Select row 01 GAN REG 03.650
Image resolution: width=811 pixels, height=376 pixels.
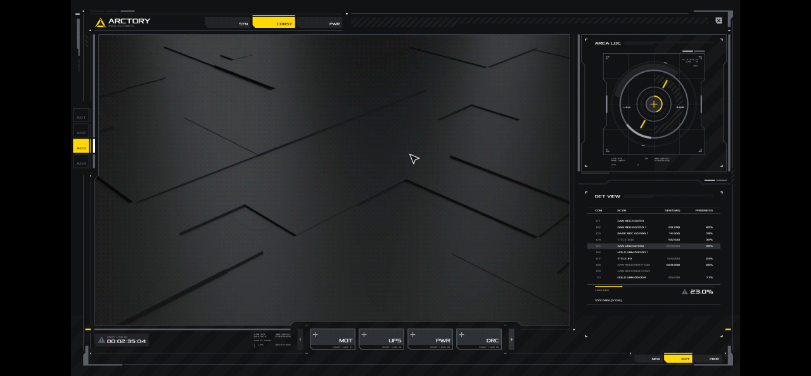tap(654, 221)
